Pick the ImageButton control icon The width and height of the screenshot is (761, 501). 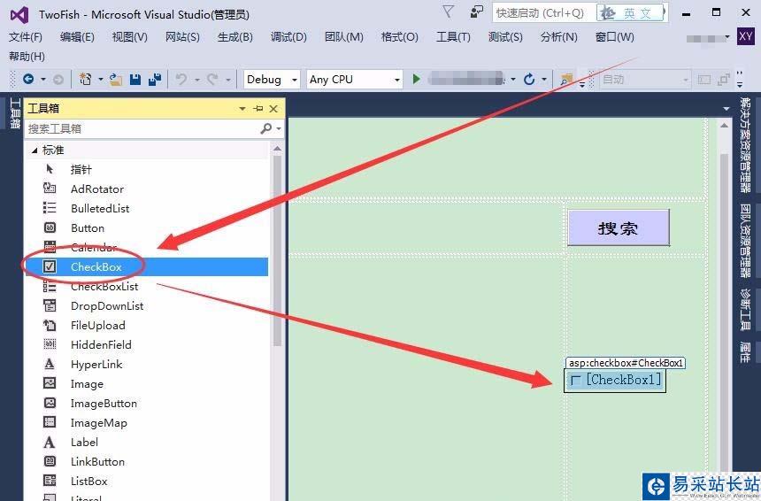coord(50,403)
